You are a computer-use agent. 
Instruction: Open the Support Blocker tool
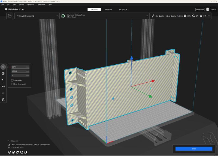click(x=3, y=100)
